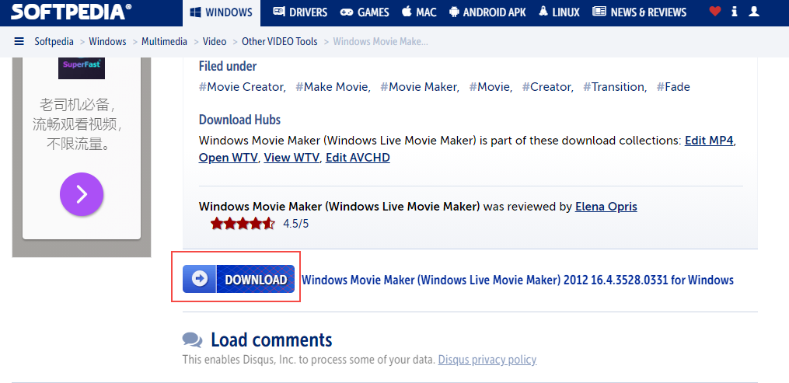Switch to the MAC section
This screenshot has width=789, height=383.
(x=419, y=12)
